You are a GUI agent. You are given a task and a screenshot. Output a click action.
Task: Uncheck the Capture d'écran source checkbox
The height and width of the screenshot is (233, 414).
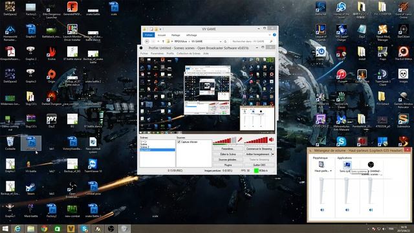click(x=179, y=142)
